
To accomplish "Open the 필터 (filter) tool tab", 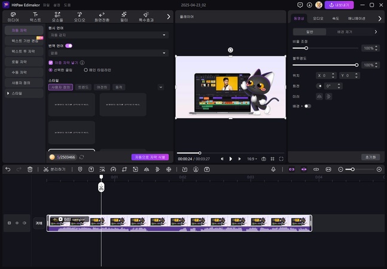I will 124,16.
